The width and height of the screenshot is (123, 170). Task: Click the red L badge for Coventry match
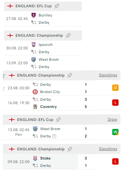(x=115, y=103)
